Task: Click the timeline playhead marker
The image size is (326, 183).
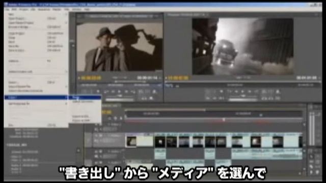Action: pos(261,114)
